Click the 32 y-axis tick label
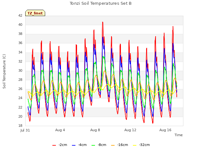Image resolution: width=202 pixels, height=151 pixels. coord(20,61)
